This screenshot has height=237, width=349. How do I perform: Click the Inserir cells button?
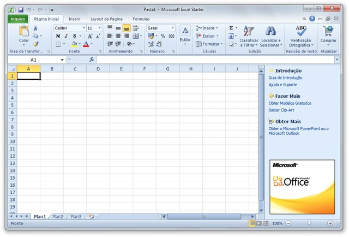click(207, 28)
